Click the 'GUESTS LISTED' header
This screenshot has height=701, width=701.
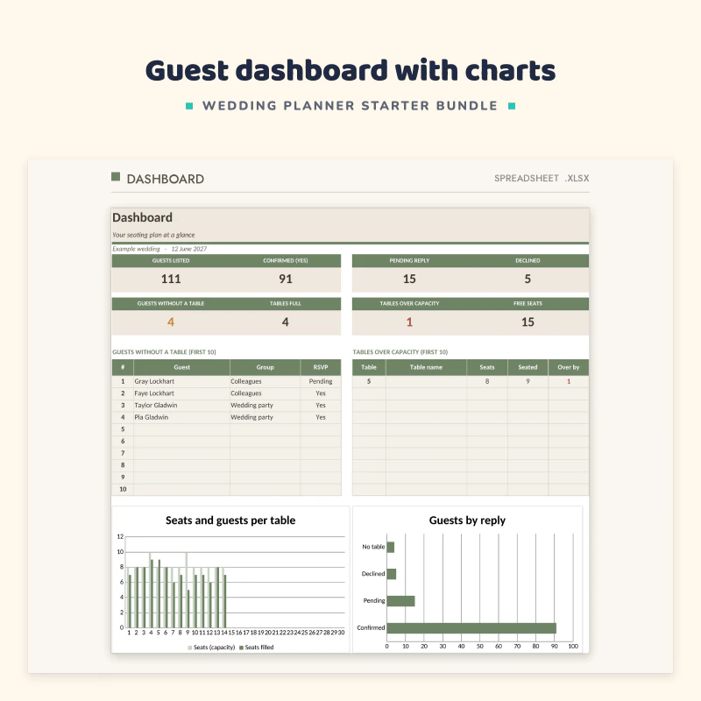point(171,260)
